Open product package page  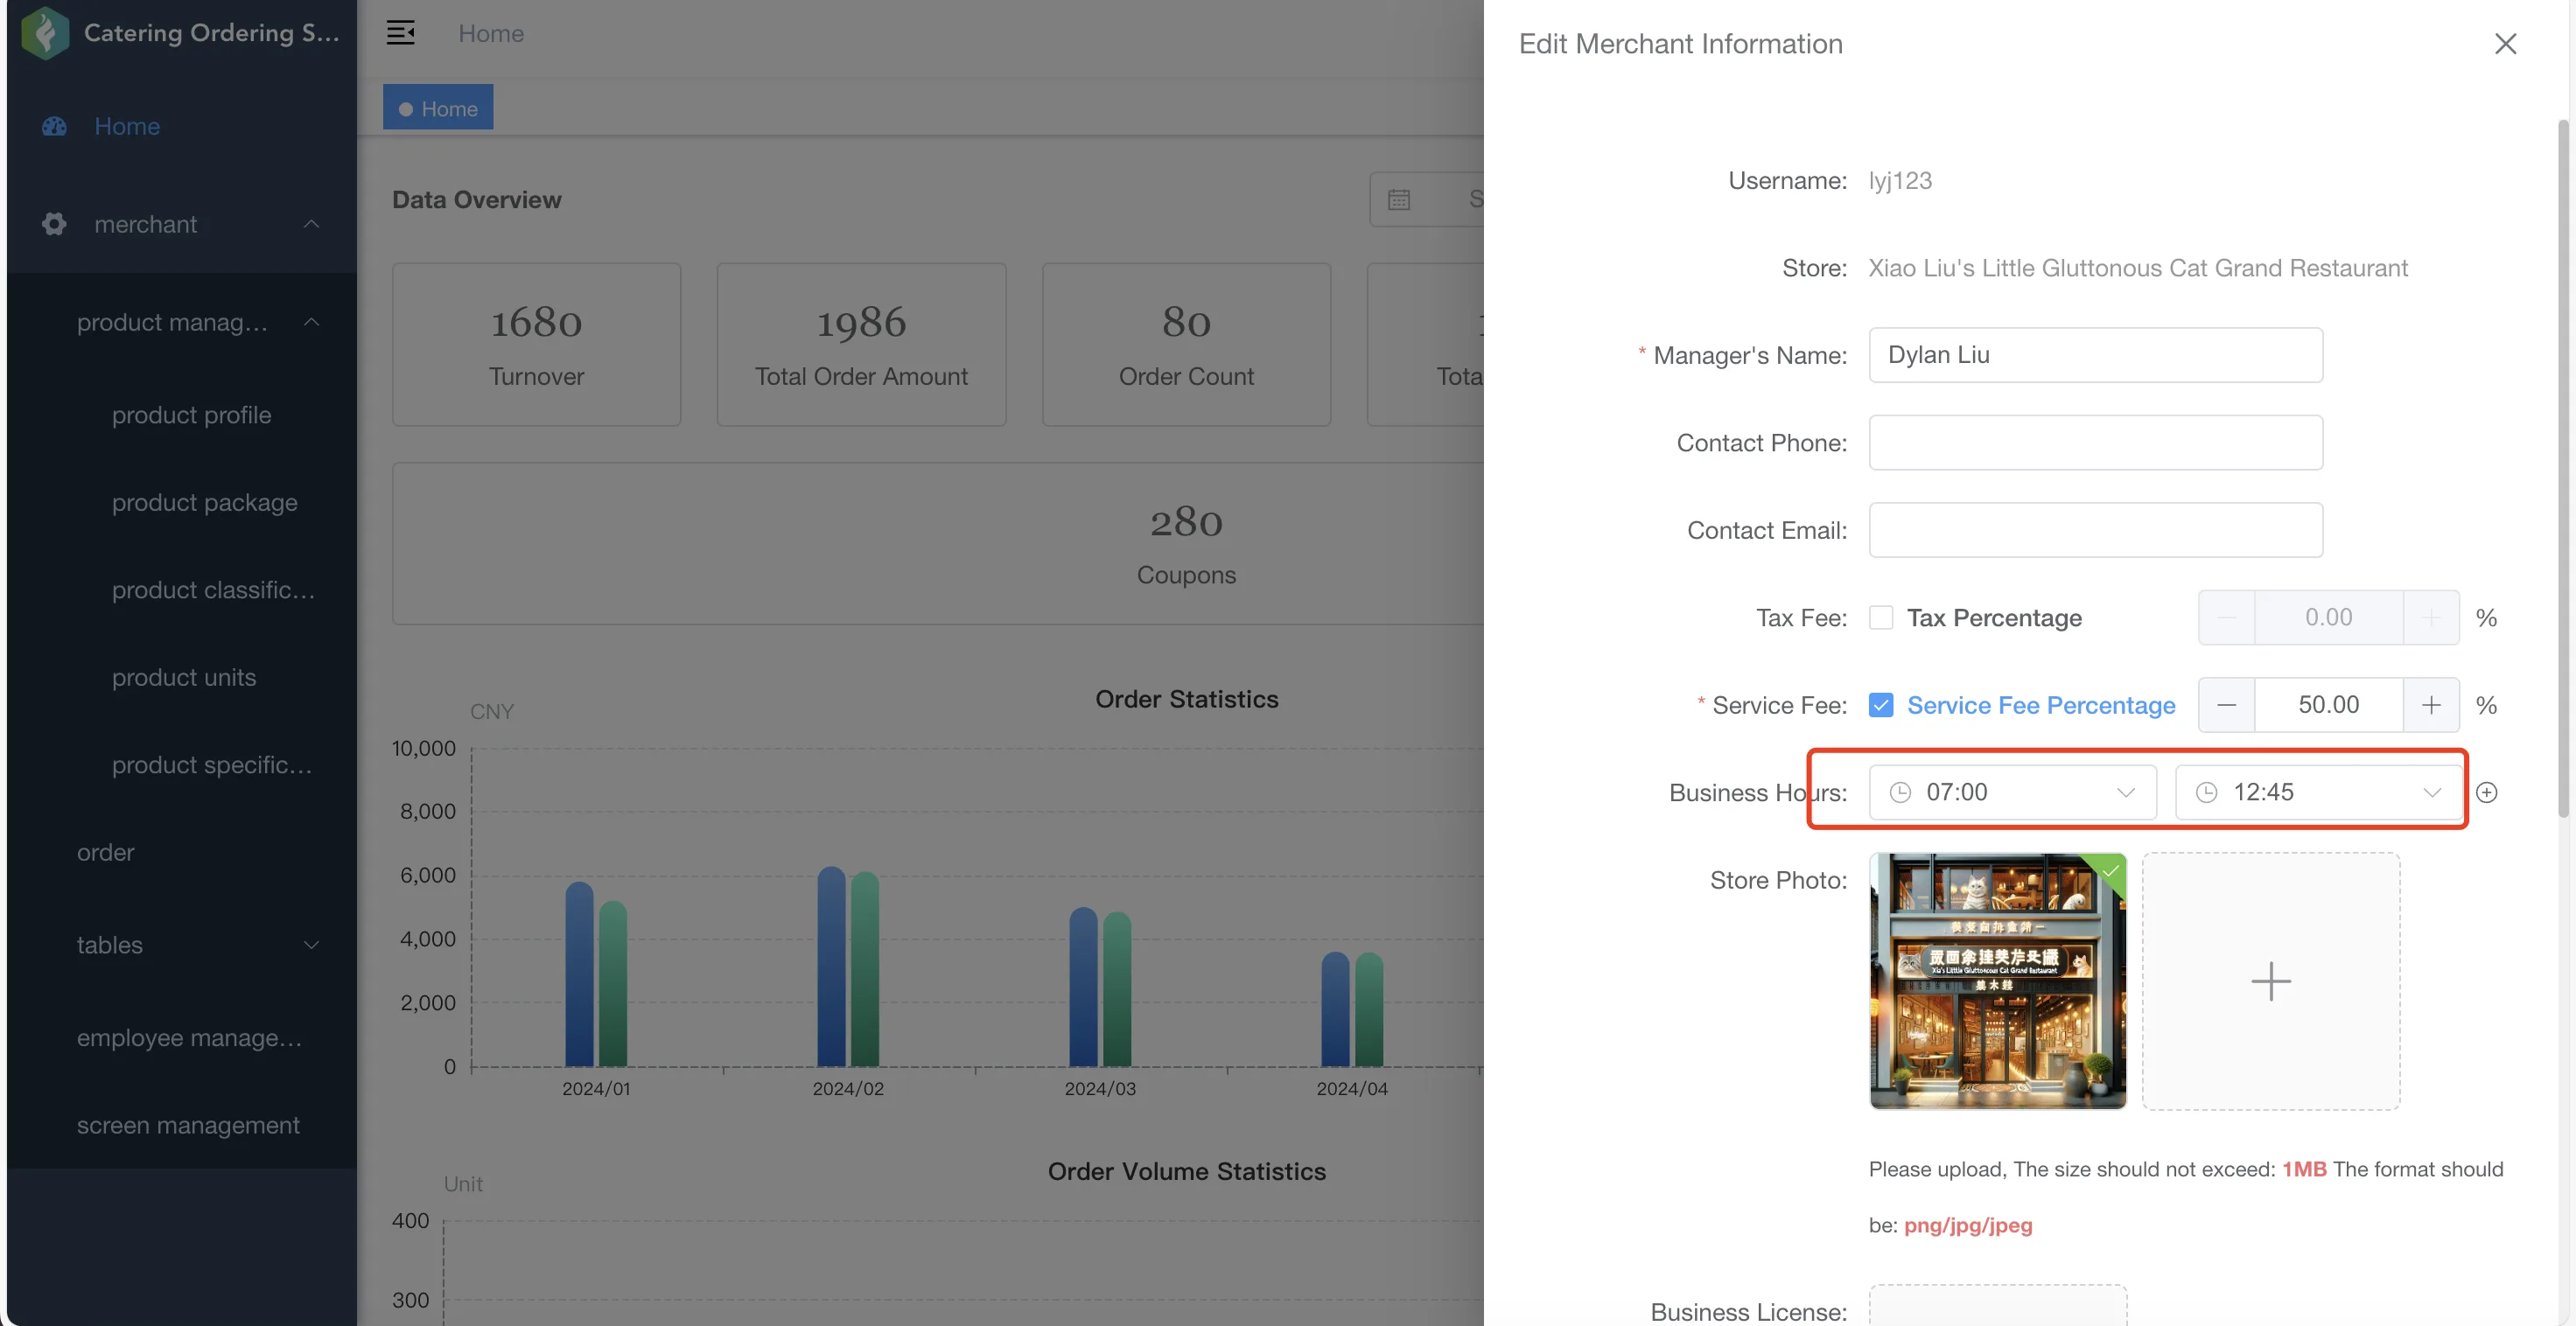(x=204, y=502)
